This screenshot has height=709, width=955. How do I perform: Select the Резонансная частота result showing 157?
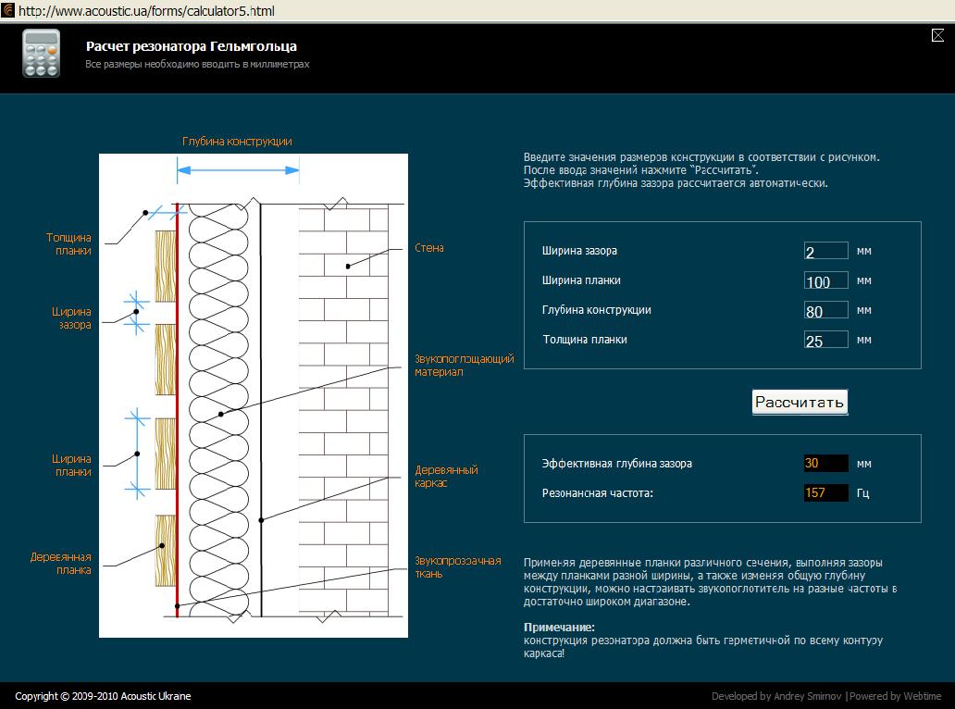[825, 493]
